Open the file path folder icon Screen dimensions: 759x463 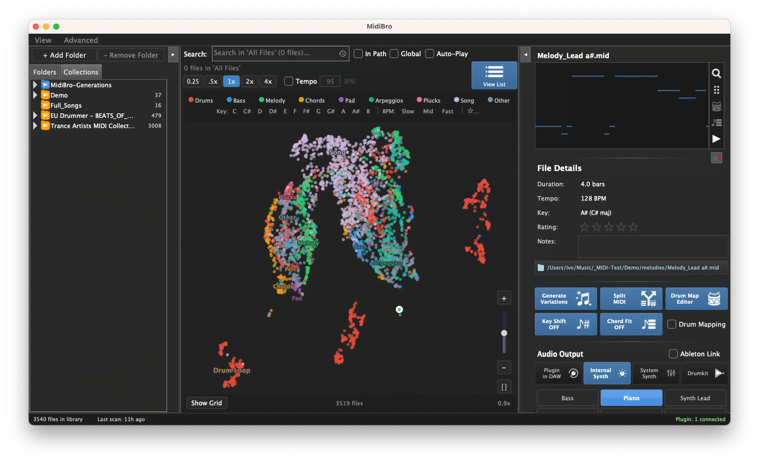pyautogui.click(x=541, y=267)
